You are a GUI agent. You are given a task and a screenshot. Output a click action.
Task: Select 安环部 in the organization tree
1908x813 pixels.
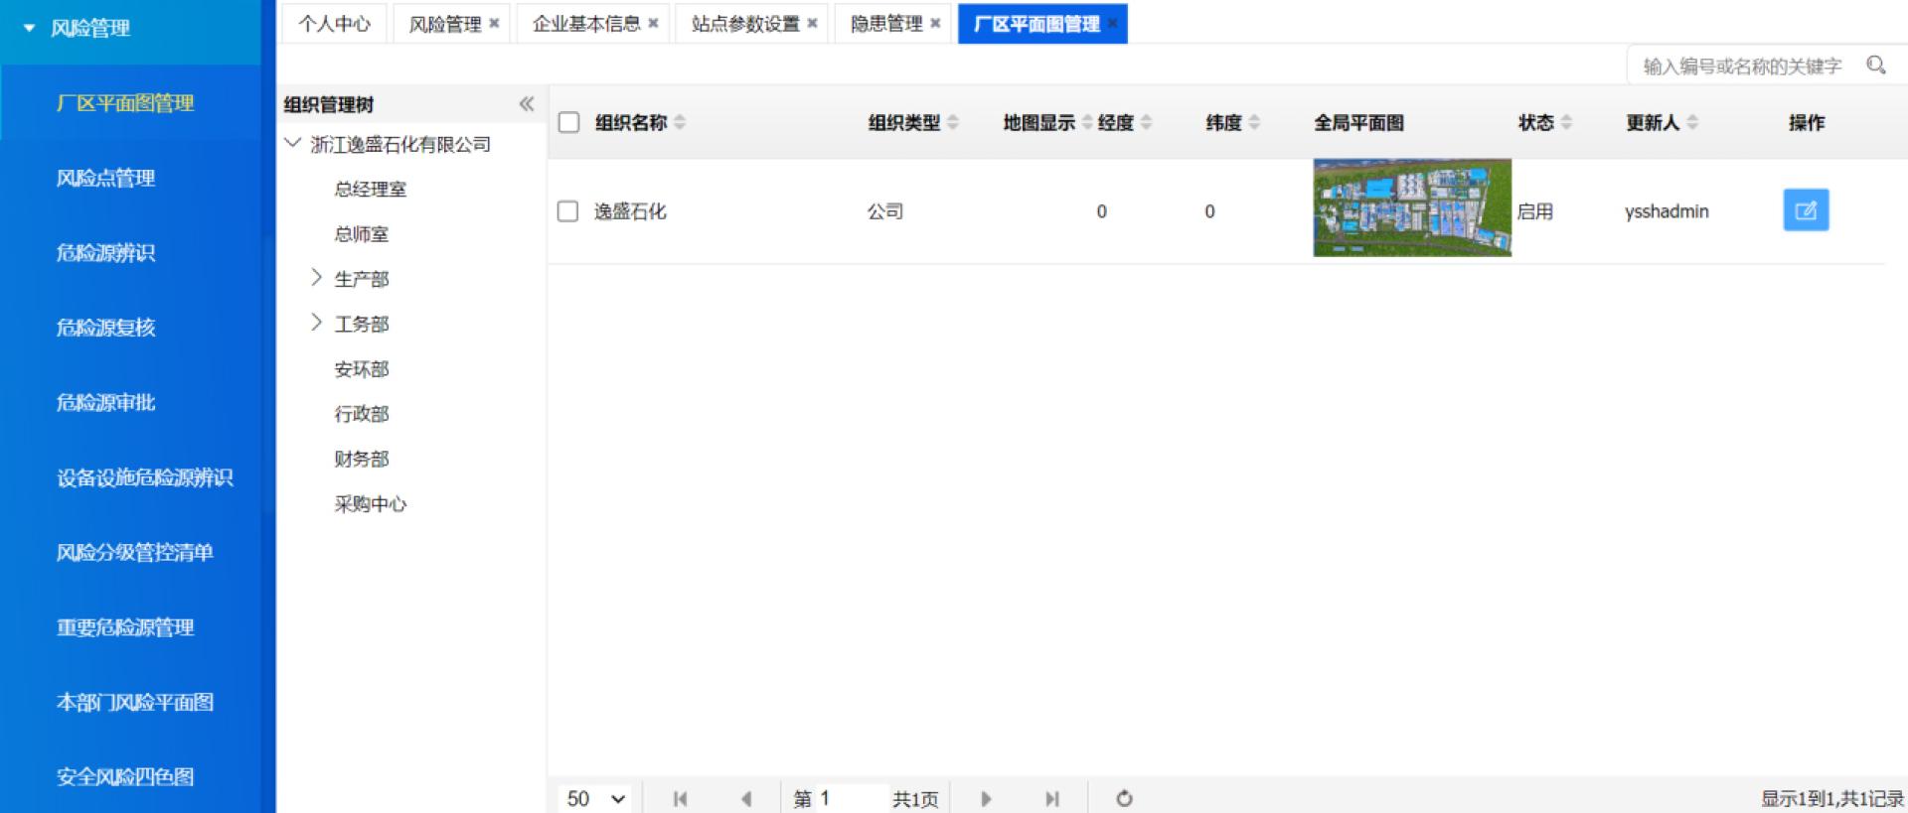362,369
